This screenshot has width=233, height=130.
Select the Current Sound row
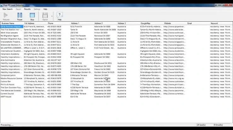(x=116, y=94)
